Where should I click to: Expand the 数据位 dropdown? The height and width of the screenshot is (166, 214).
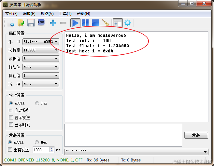41,59
